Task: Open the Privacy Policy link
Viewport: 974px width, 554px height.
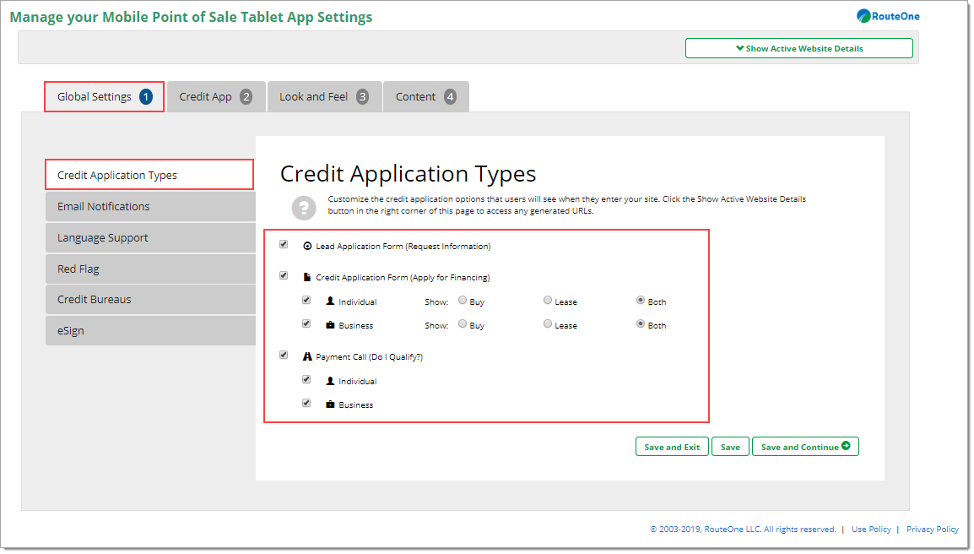Action: pyautogui.click(x=933, y=530)
